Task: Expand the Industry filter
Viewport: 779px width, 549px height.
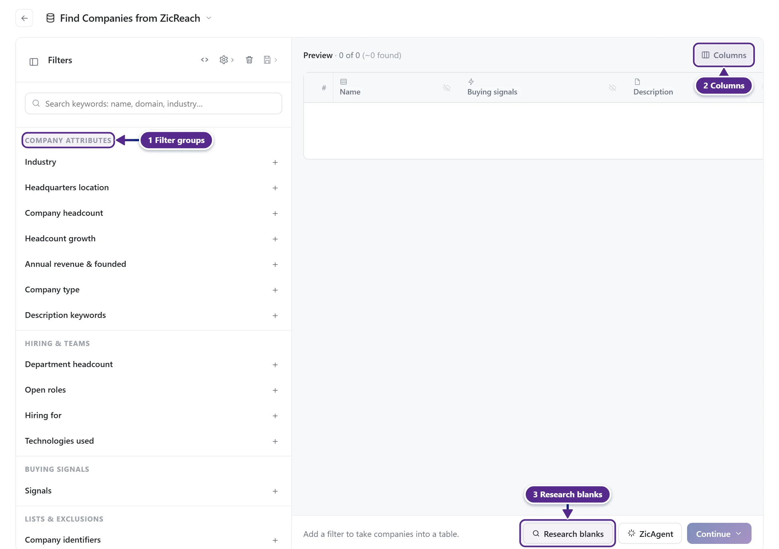Action: [275, 162]
